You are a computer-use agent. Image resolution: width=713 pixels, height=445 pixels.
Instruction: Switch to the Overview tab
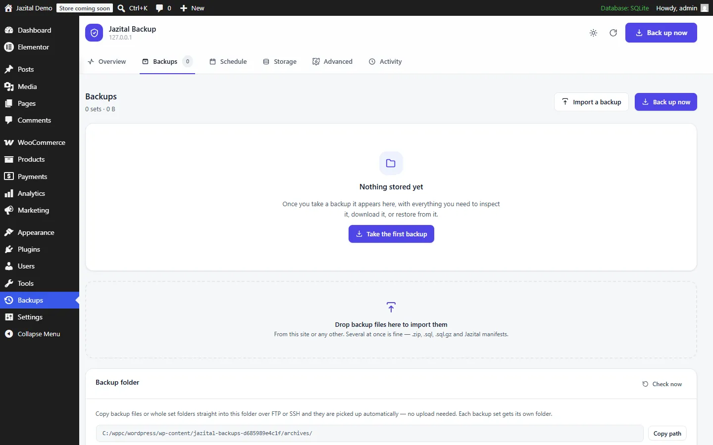pos(107,62)
